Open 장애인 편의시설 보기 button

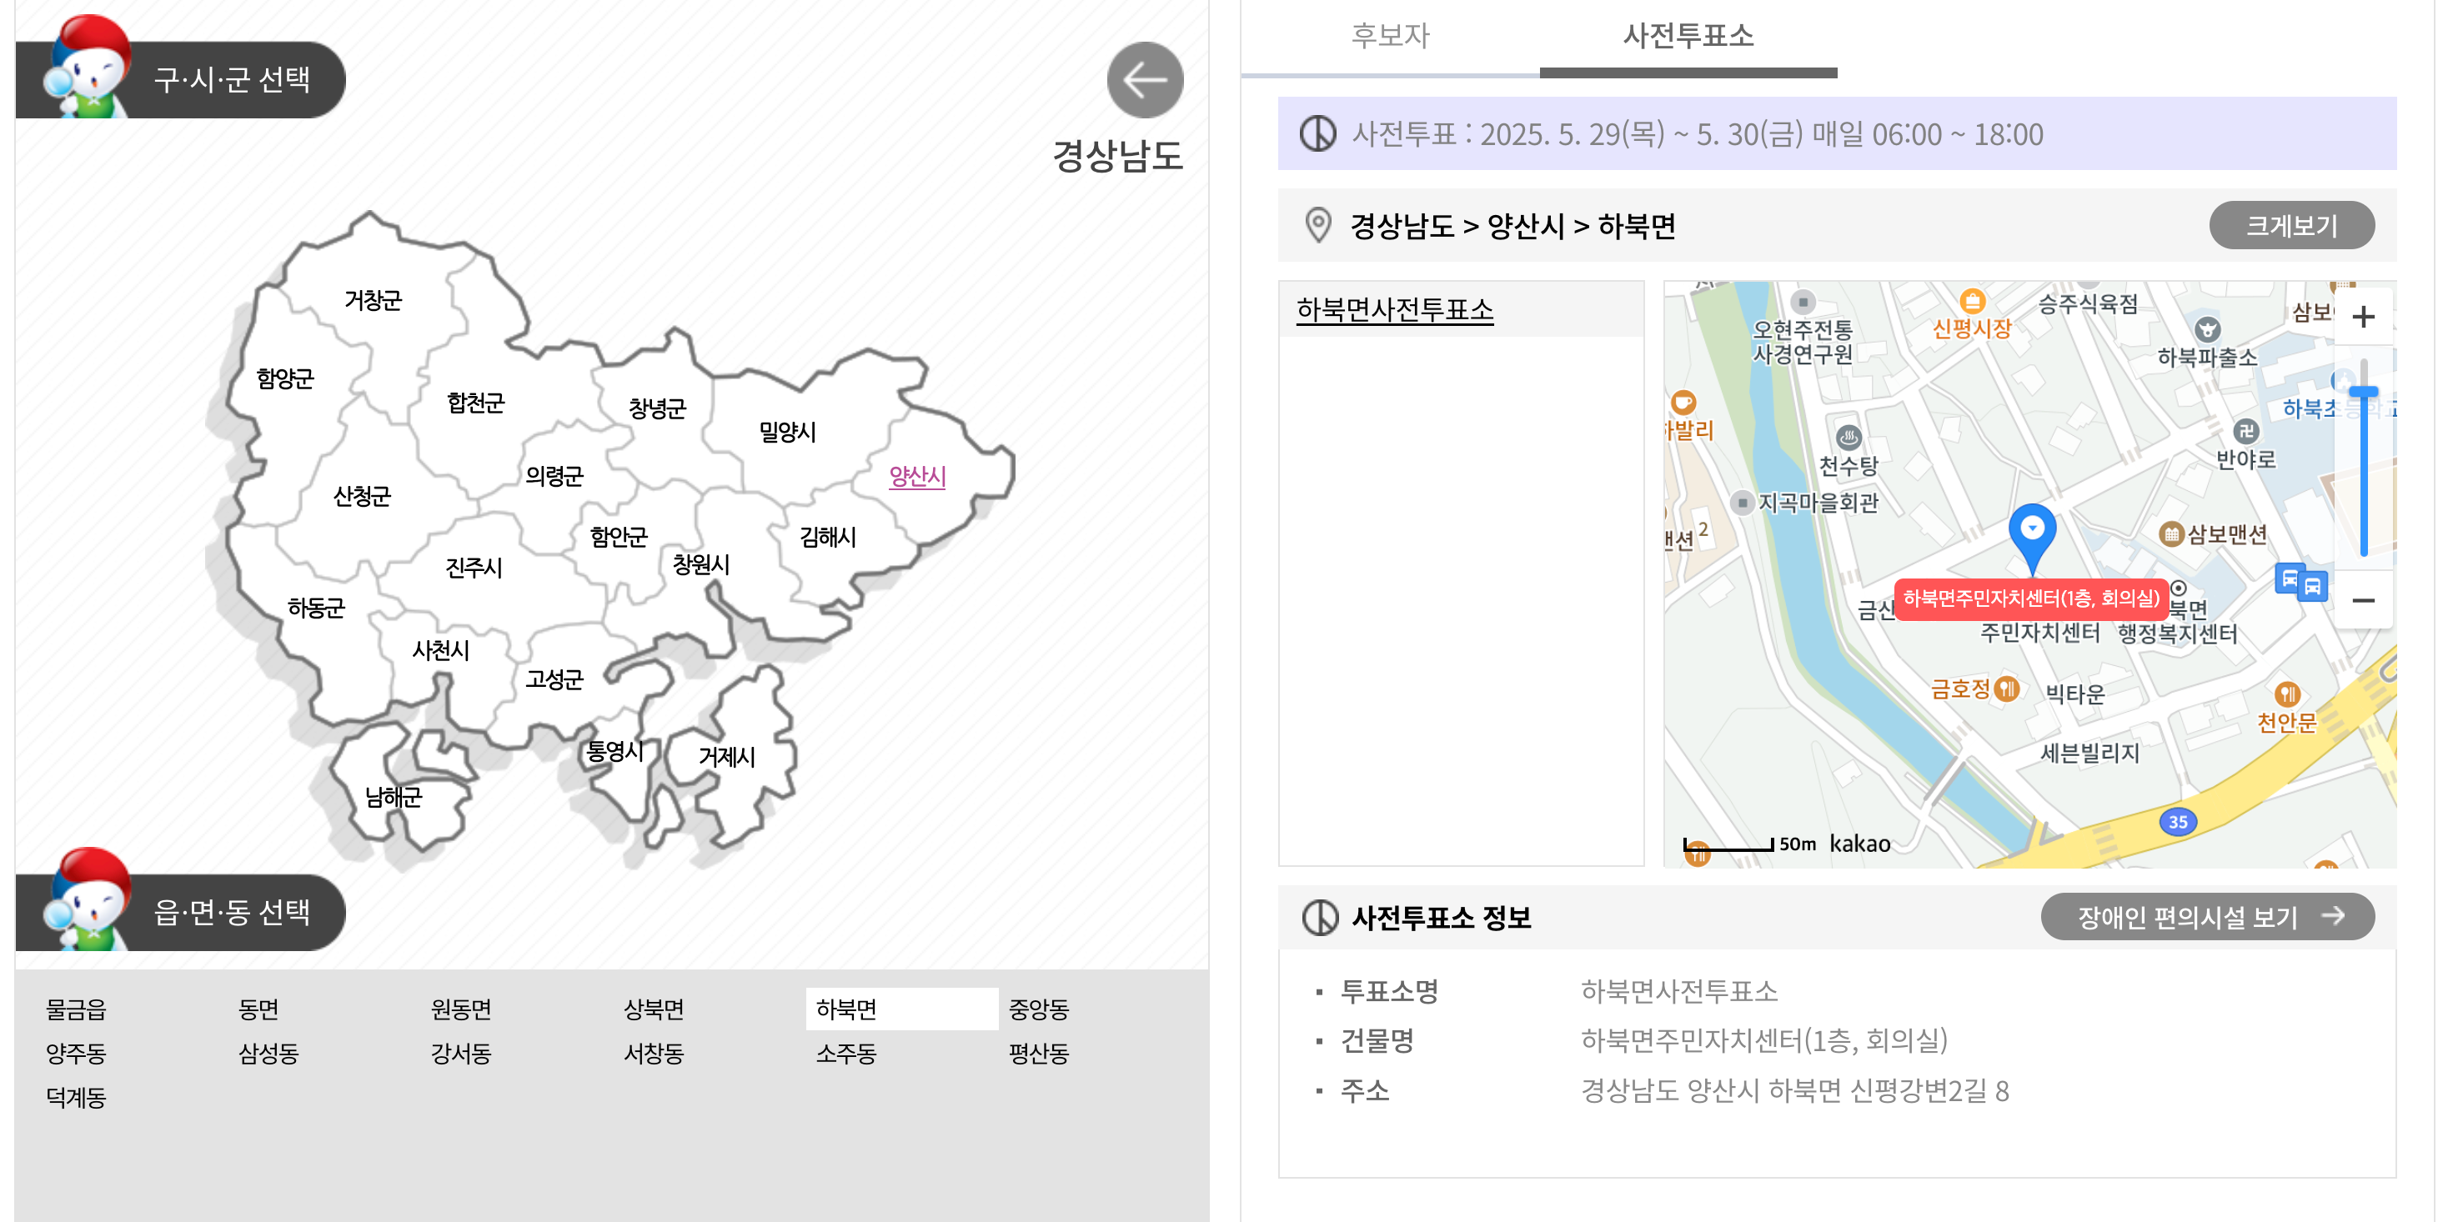coord(2207,917)
